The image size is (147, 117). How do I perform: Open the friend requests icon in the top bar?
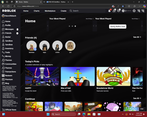[x=114, y=11]
